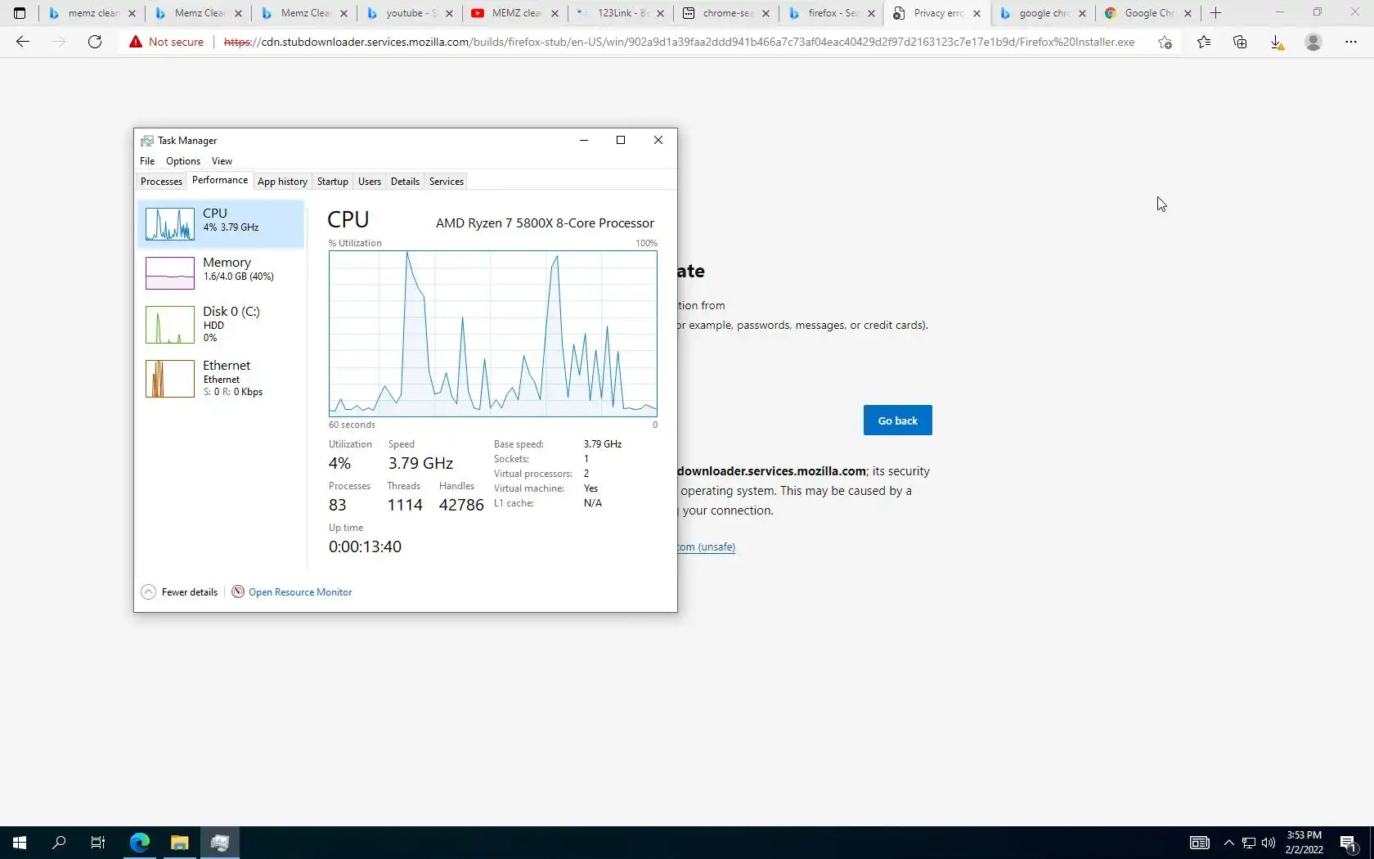Screen dimensions: 1374x859
Task: Open File Explorer from the taskbar
Action: click(179, 843)
